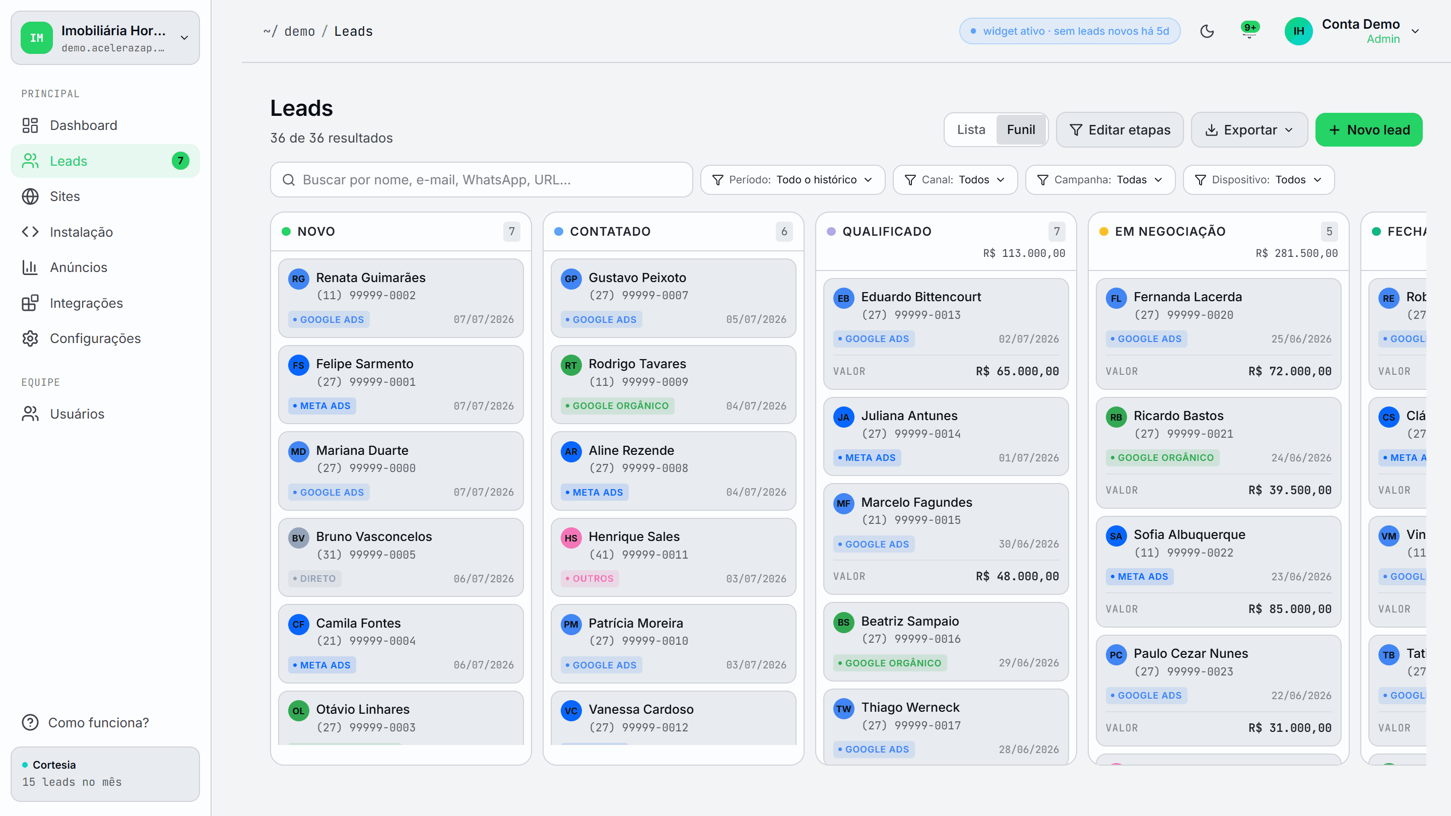Expand the Imobiliária workspace switcher
The image size is (1451, 816).
click(x=105, y=38)
